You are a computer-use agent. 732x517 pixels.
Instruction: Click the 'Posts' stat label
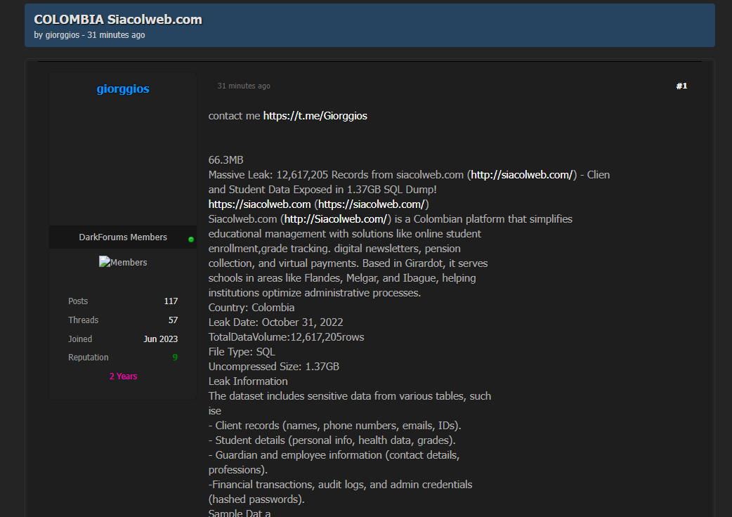pyautogui.click(x=78, y=301)
